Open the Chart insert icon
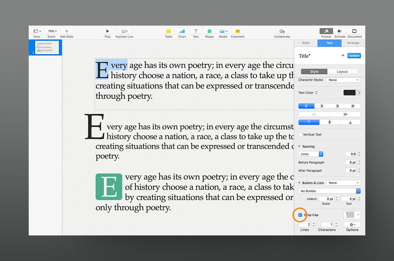This screenshot has height=261, width=394. click(182, 31)
